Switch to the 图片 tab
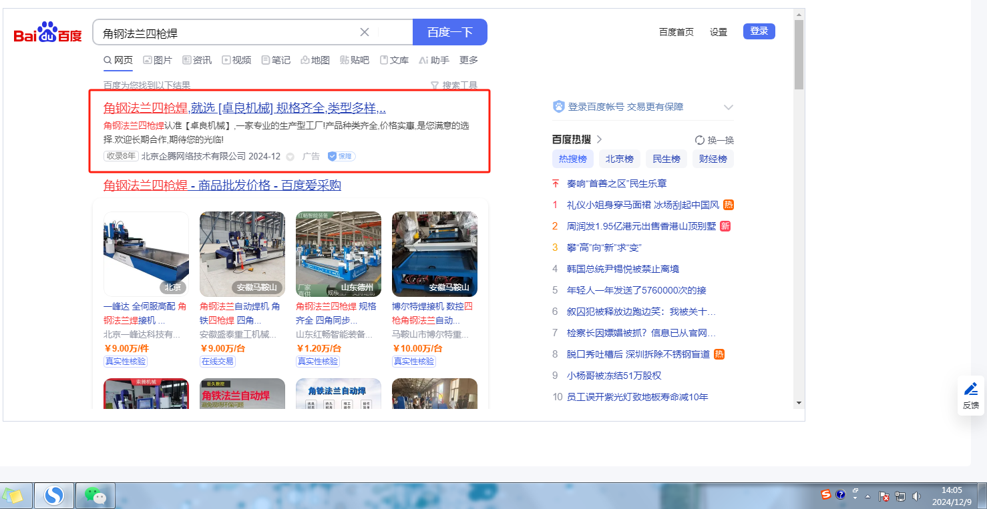This screenshot has width=987, height=509. pos(158,60)
